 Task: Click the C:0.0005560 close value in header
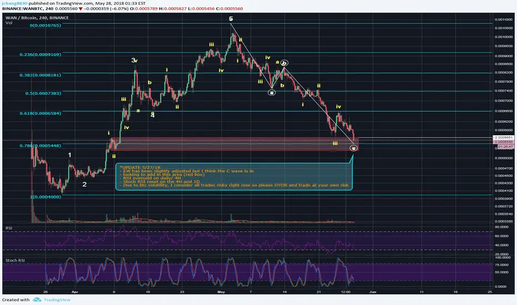[x=230, y=8]
